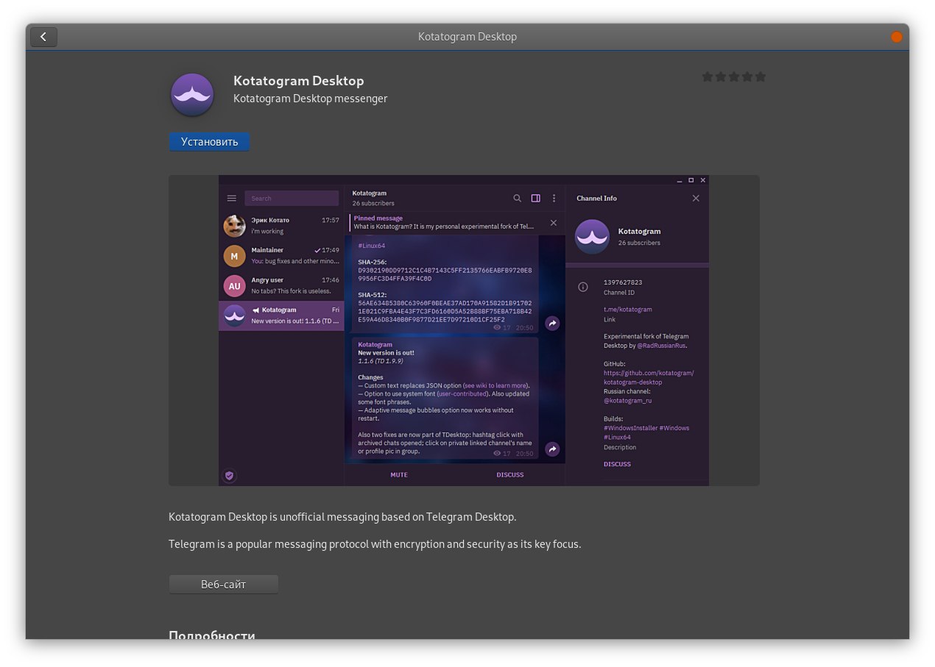The width and height of the screenshot is (935, 667).
Task: Open the three-dot chat menu
Action: (554, 199)
